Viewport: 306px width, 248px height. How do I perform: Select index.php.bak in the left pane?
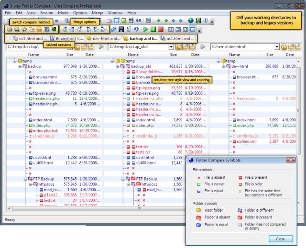[x=45, y=130]
